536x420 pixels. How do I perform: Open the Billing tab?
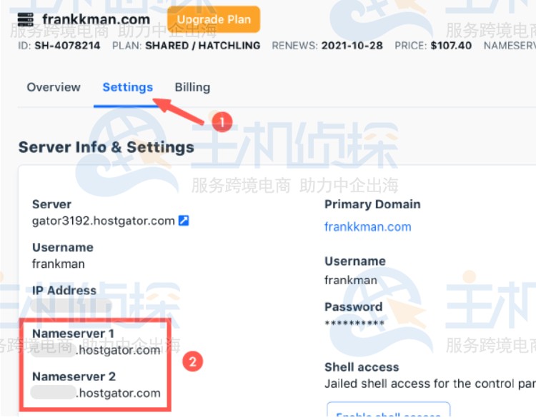(x=192, y=87)
